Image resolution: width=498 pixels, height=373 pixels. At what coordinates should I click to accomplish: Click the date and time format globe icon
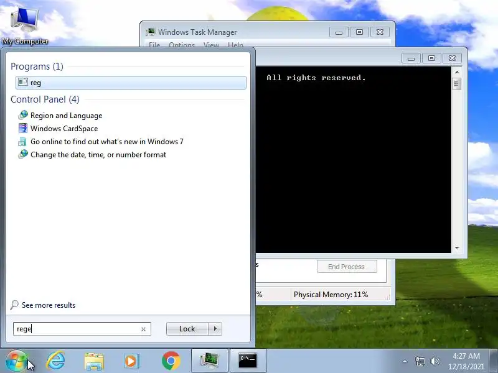point(23,154)
